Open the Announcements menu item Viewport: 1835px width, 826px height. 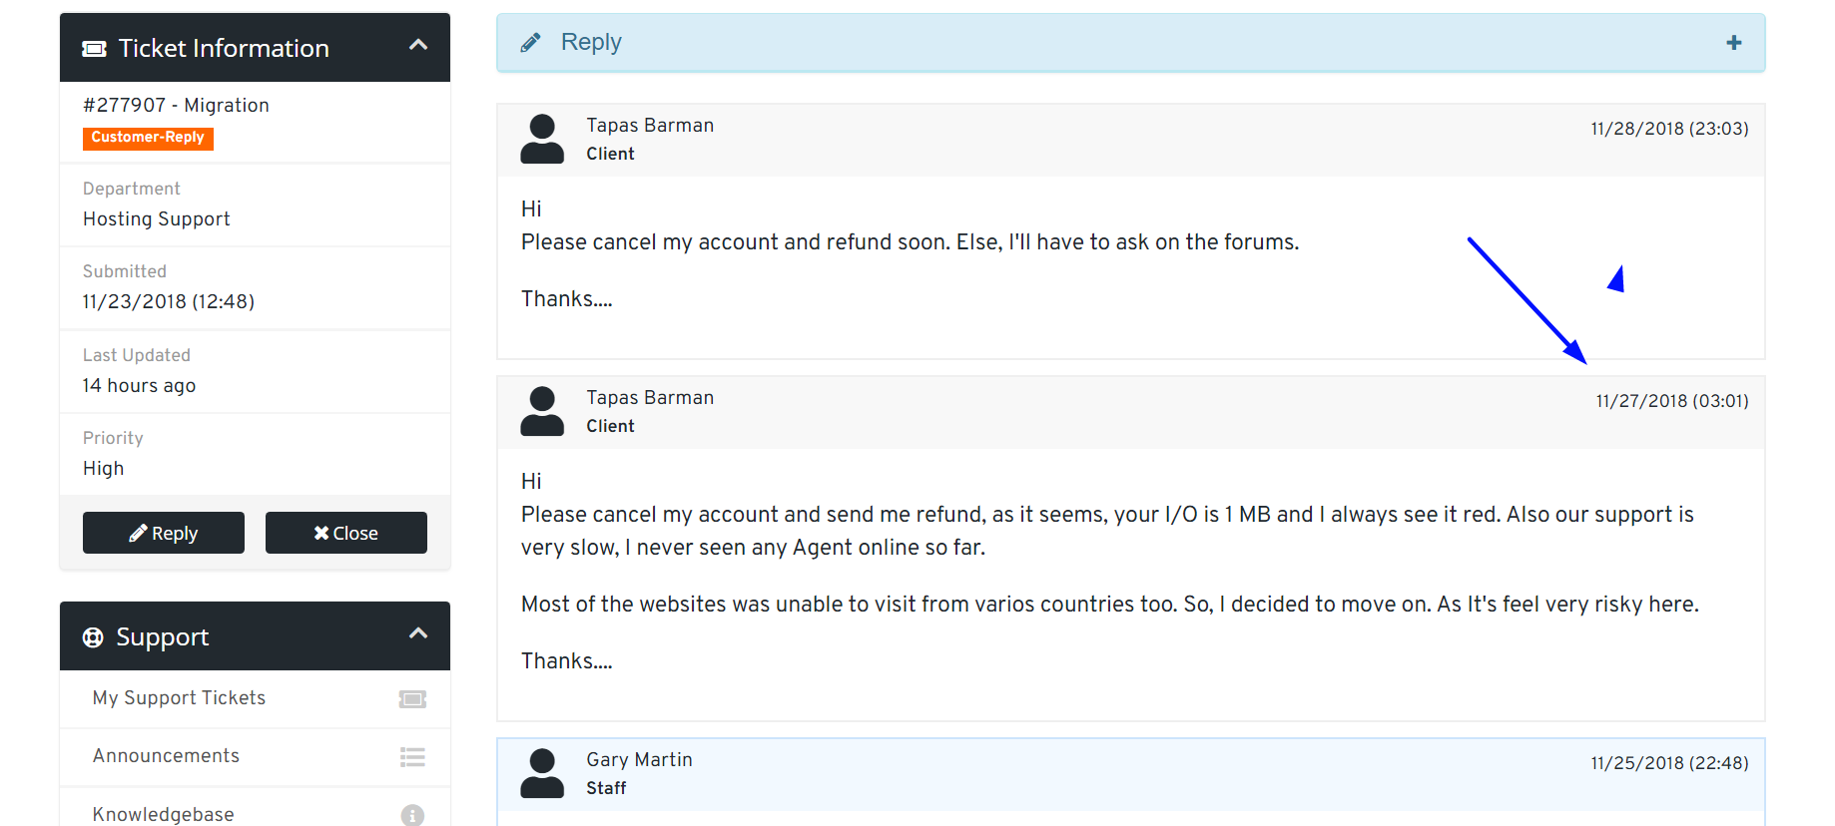coord(166,756)
